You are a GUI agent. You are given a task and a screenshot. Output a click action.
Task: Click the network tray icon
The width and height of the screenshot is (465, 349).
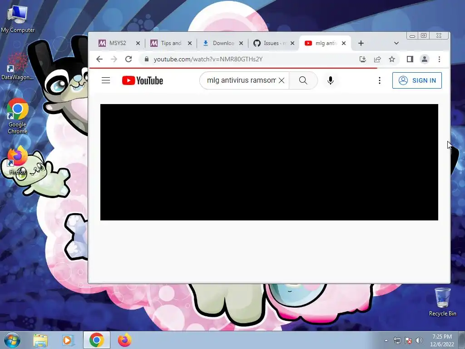point(397,340)
